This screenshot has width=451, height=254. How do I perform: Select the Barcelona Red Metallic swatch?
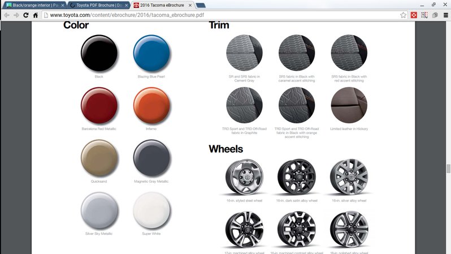point(99,105)
